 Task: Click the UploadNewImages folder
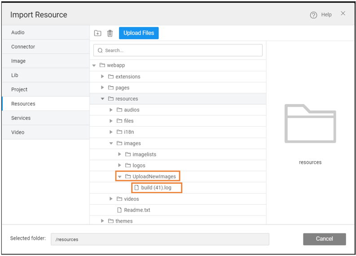[x=154, y=177]
